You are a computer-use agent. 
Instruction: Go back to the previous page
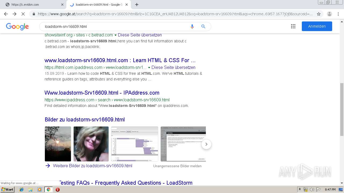[6, 14]
